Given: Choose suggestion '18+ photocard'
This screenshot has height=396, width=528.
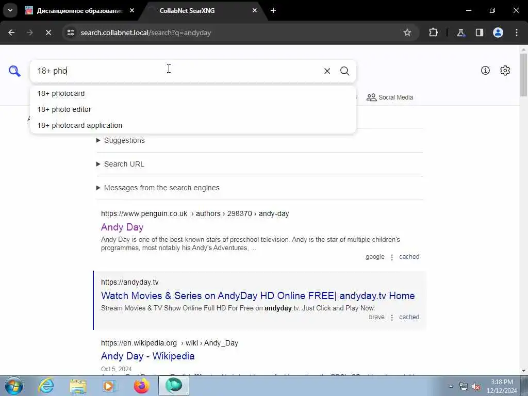Looking at the screenshot, I should (193, 94).
